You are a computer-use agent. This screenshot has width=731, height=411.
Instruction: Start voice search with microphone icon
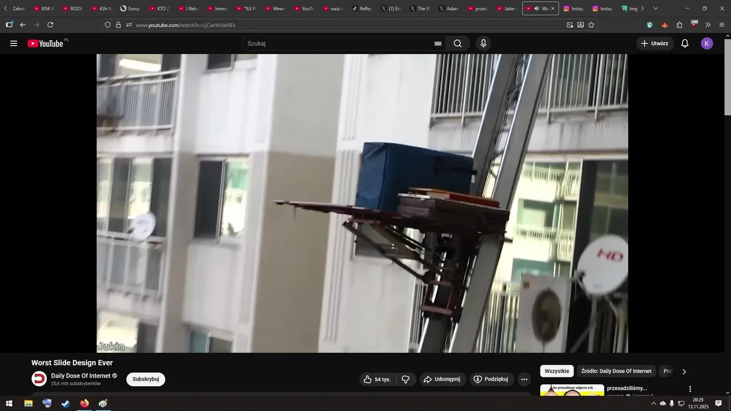tap(484, 43)
